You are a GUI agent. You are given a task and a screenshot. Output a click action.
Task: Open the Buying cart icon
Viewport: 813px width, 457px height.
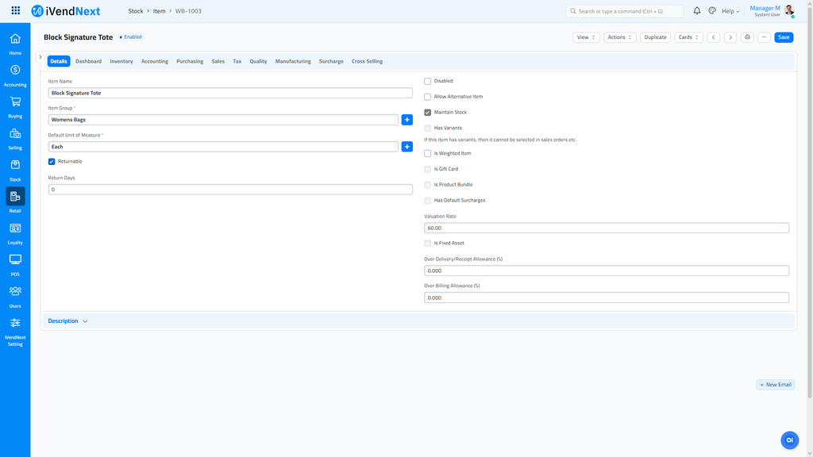[15, 102]
